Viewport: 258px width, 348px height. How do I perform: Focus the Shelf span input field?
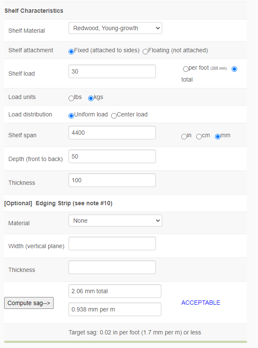(112, 133)
